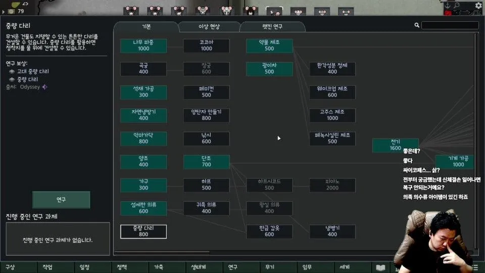Switch to the 기본 research tab

[x=146, y=27]
